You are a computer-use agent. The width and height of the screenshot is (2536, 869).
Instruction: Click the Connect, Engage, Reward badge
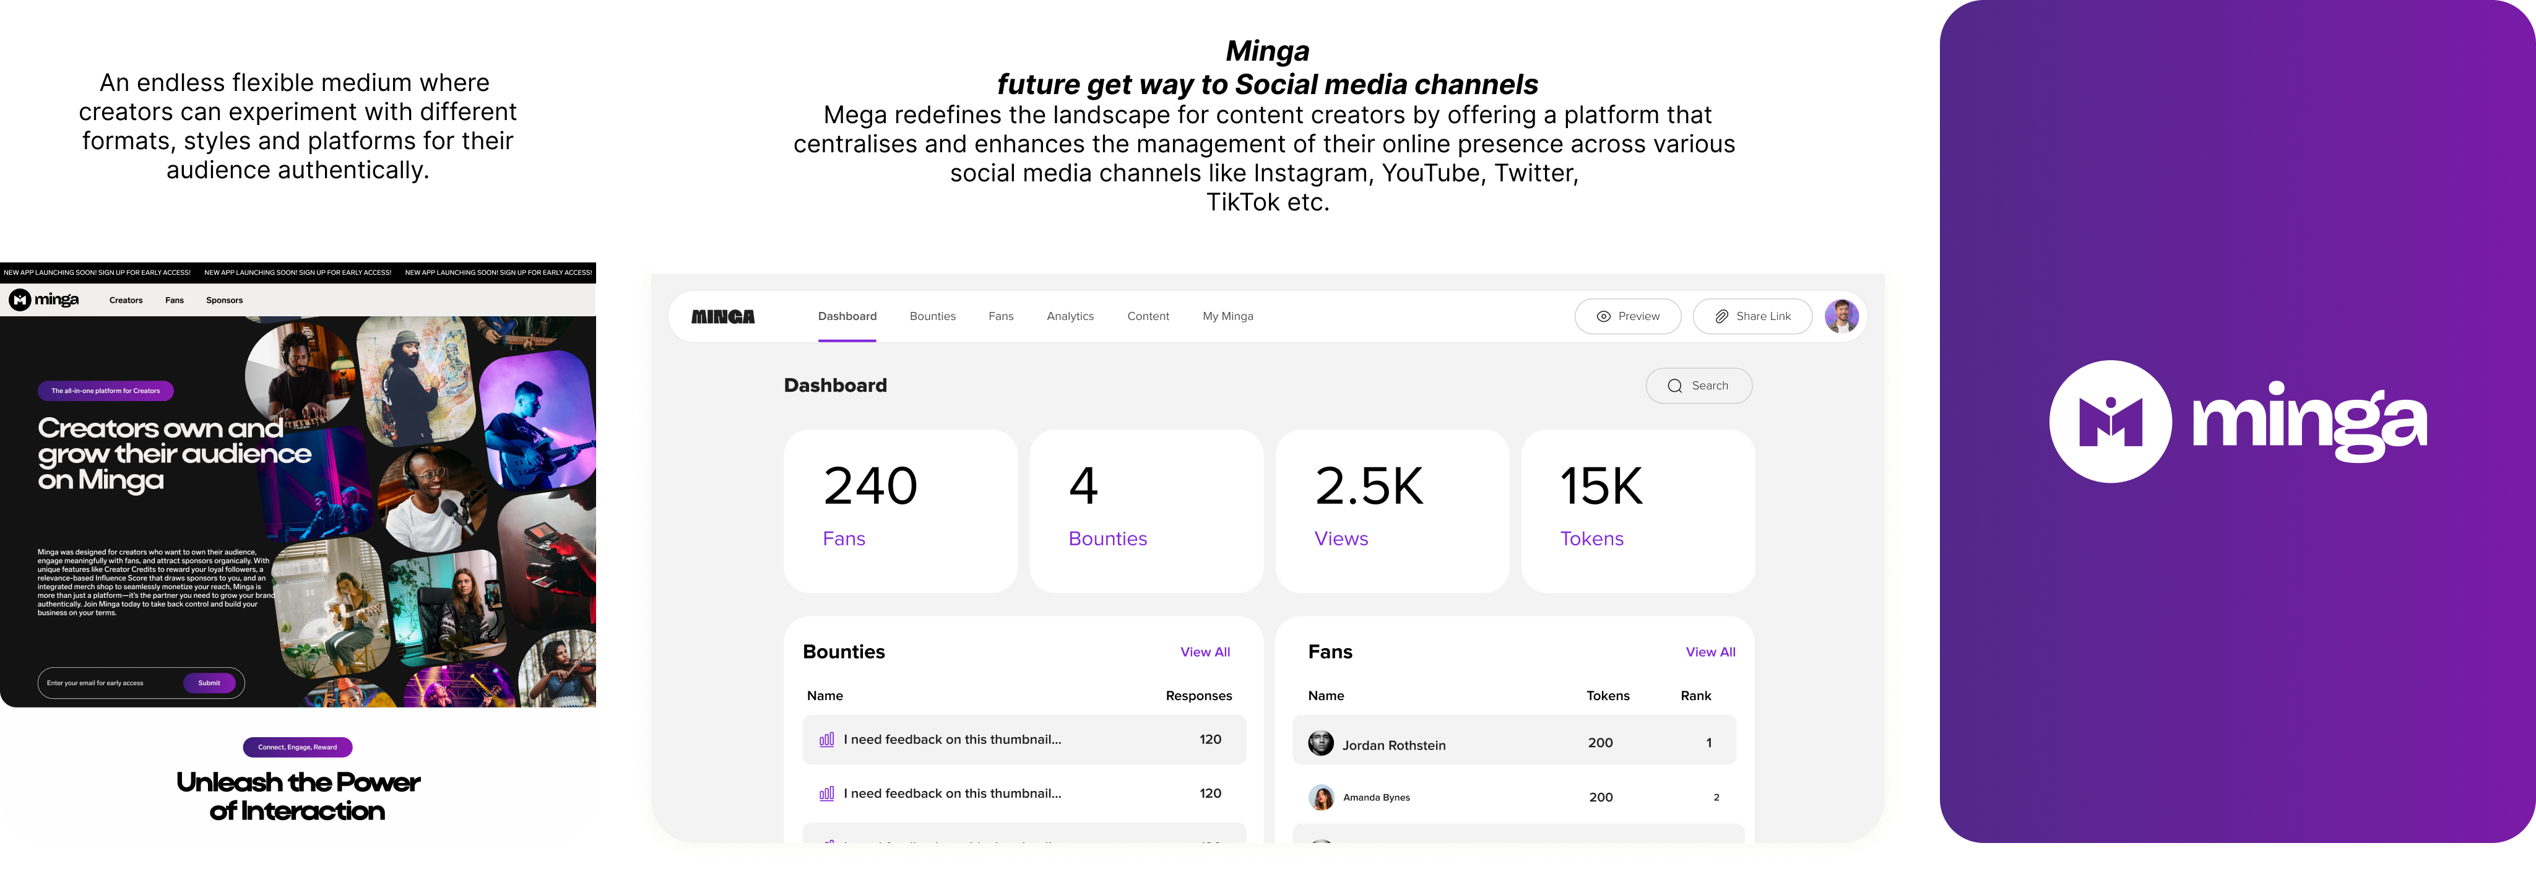(297, 747)
